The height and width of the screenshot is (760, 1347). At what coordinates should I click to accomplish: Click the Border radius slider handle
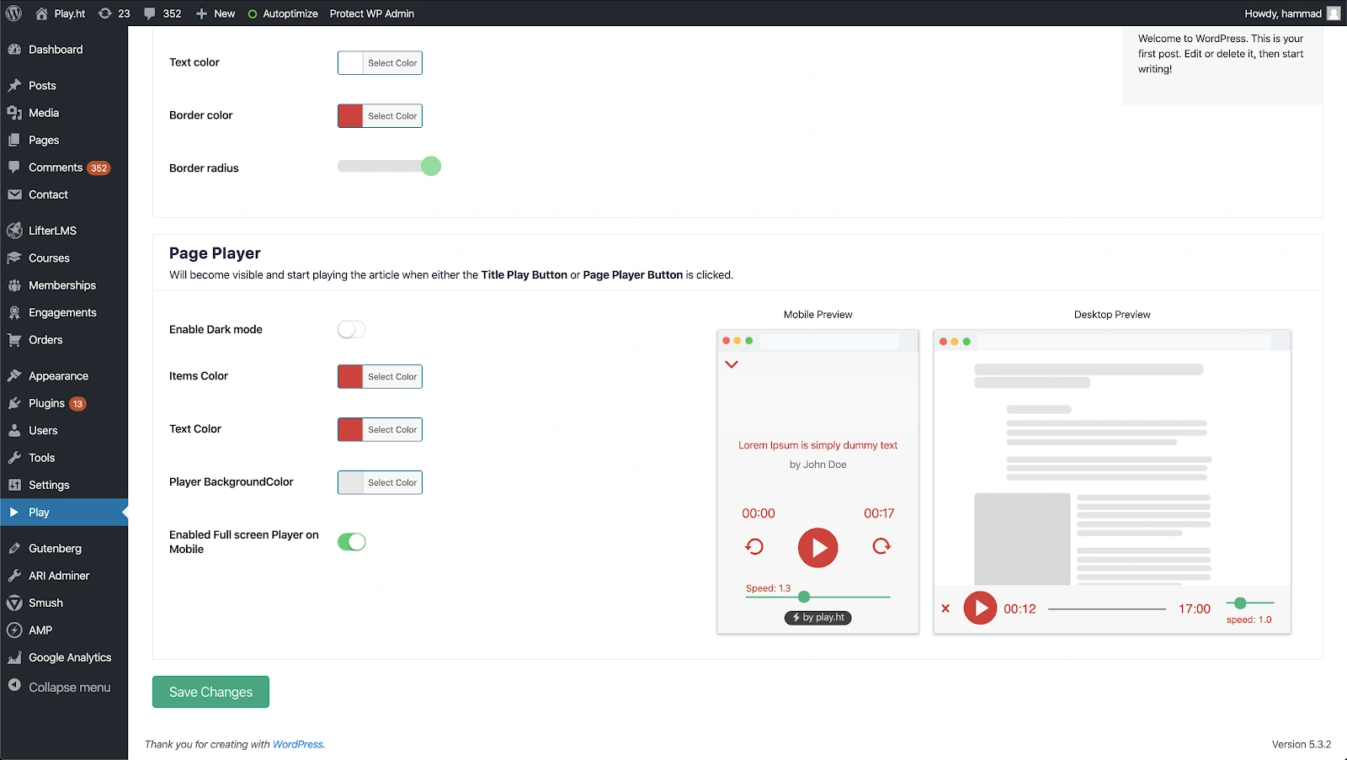(x=431, y=166)
